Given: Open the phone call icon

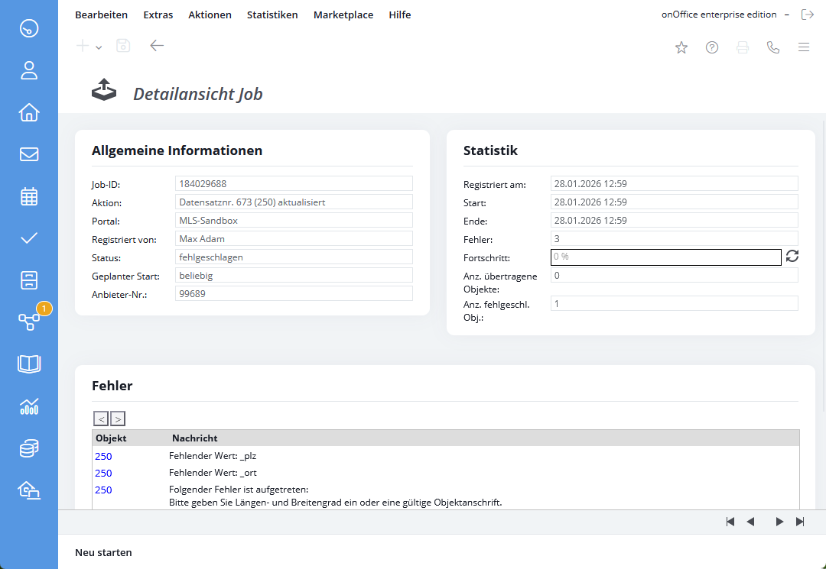Looking at the screenshot, I should click(773, 47).
